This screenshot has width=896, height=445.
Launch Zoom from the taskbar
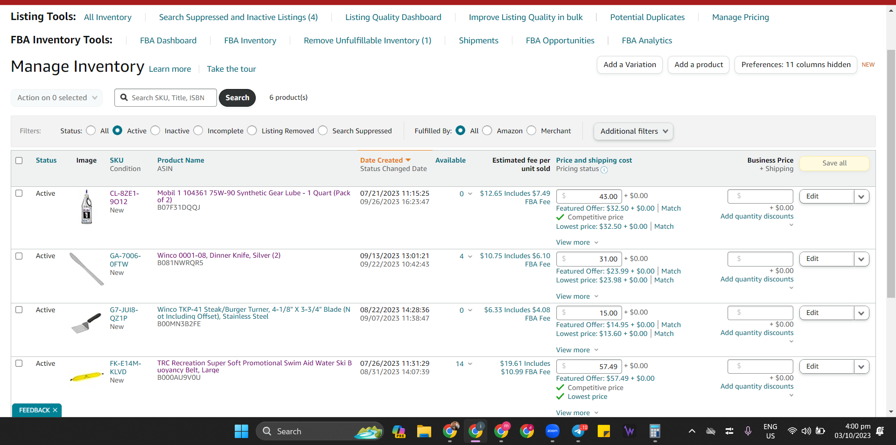(x=553, y=431)
